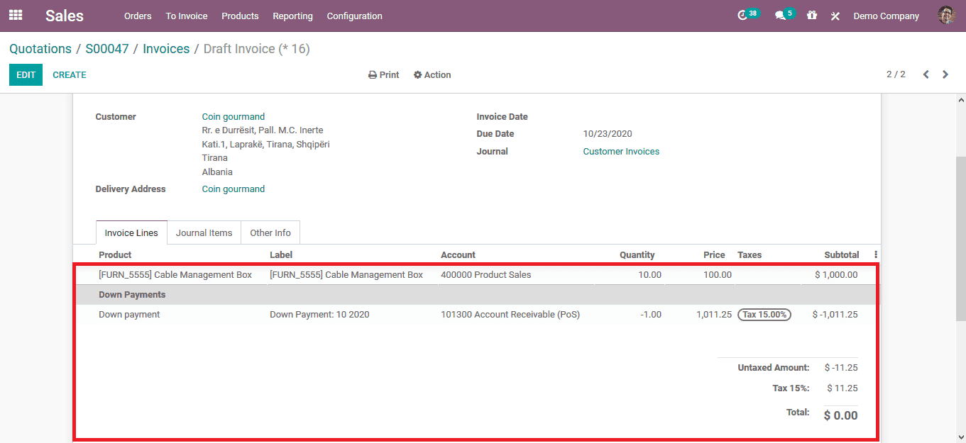Open Coin gourmand delivery address link
The width and height of the screenshot is (966, 443).
(234, 189)
